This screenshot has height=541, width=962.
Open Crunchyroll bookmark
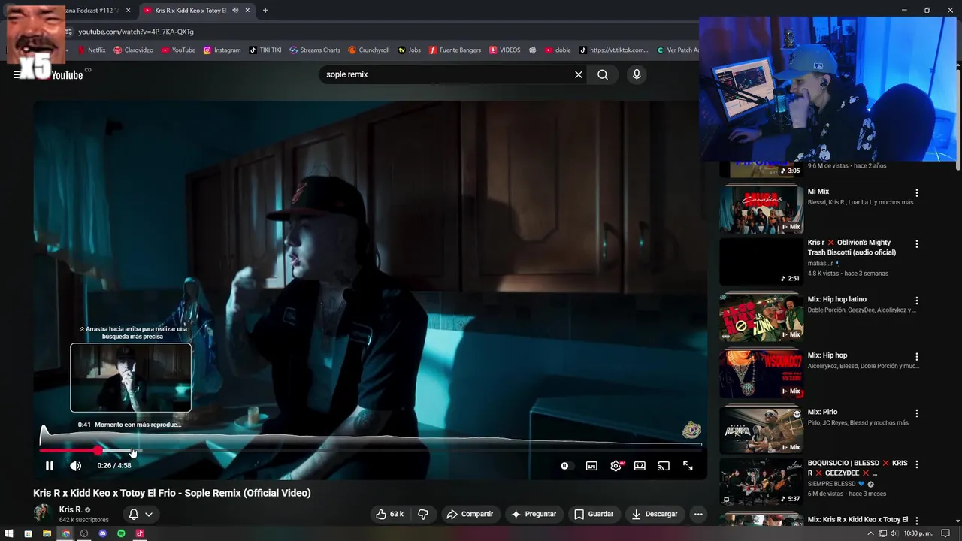tap(368, 50)
